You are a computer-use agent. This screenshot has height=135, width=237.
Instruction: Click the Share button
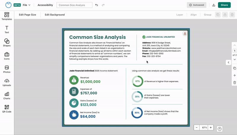coord(224,5)
